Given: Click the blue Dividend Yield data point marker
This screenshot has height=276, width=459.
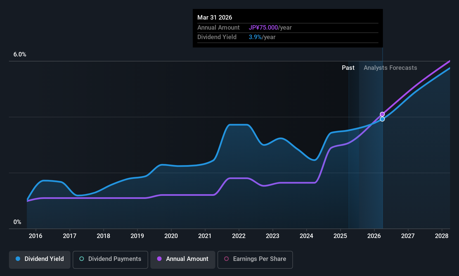Looking at the screenshot, I should (382, 119).
